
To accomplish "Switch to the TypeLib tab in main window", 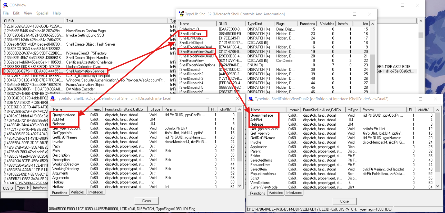I will pyautogui.click(x=23, y=188).
